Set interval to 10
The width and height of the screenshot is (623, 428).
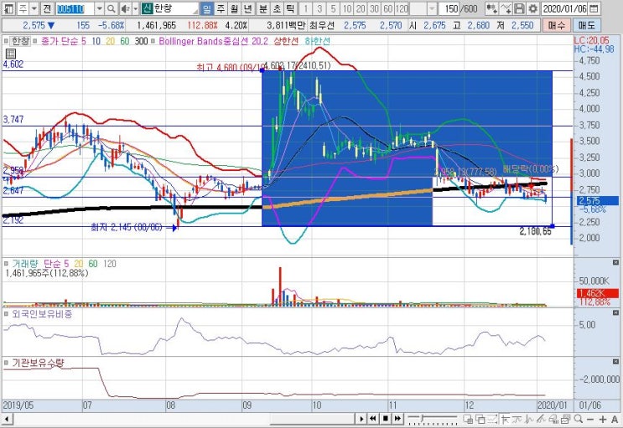click(x=347, y=8)
